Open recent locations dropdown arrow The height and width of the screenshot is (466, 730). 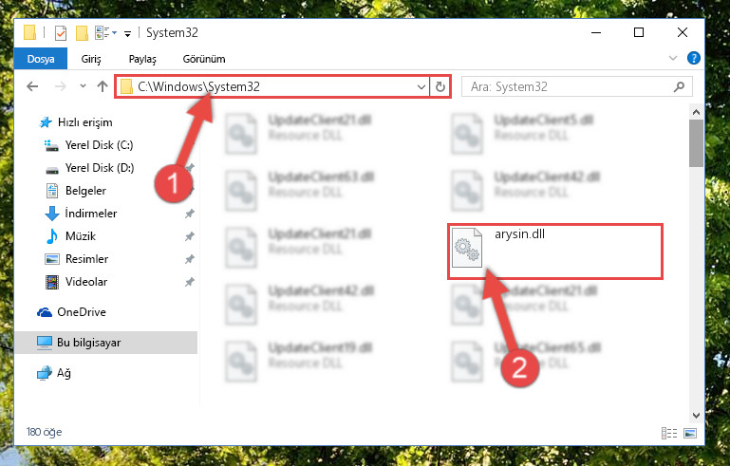[x=83, y=86]
